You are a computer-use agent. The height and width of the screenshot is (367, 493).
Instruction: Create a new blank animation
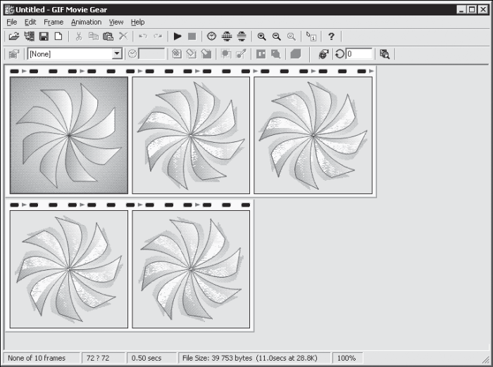pyautogui.click(x=58, y=37)
